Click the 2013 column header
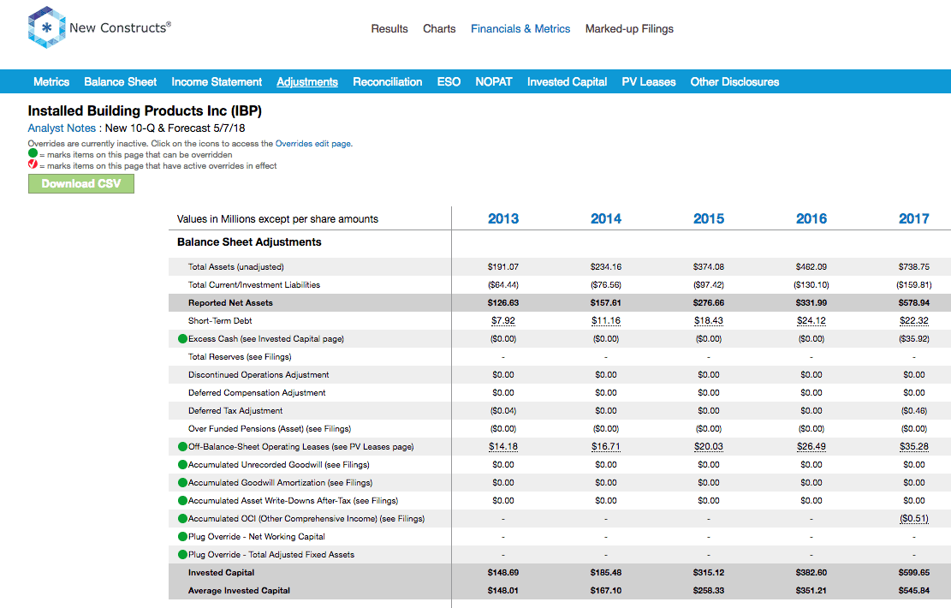951x608 pixels. (x=503, y=218)
